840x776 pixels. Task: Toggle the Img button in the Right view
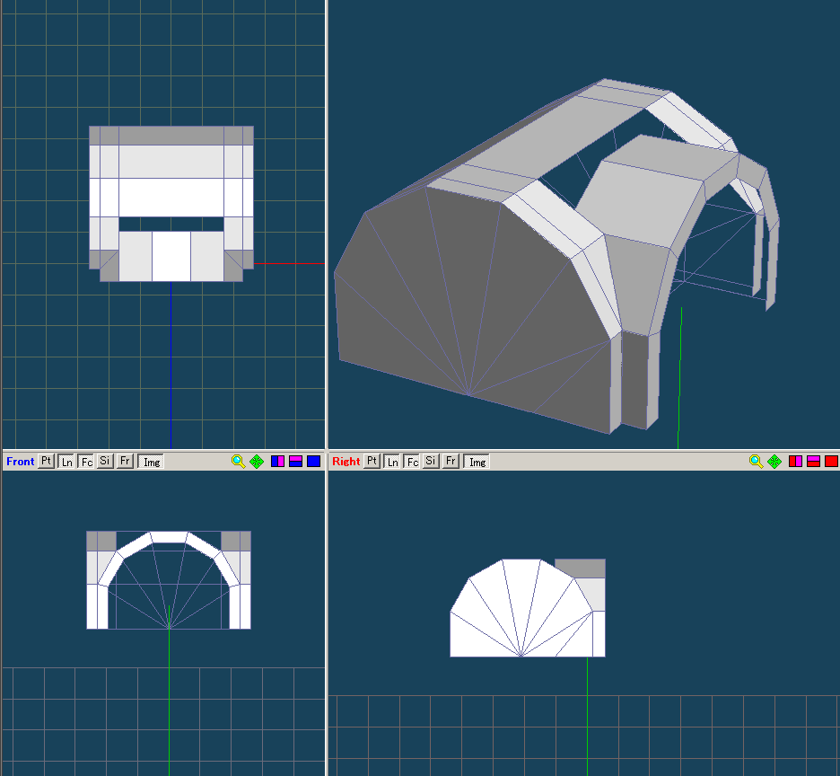coord(477,462)
